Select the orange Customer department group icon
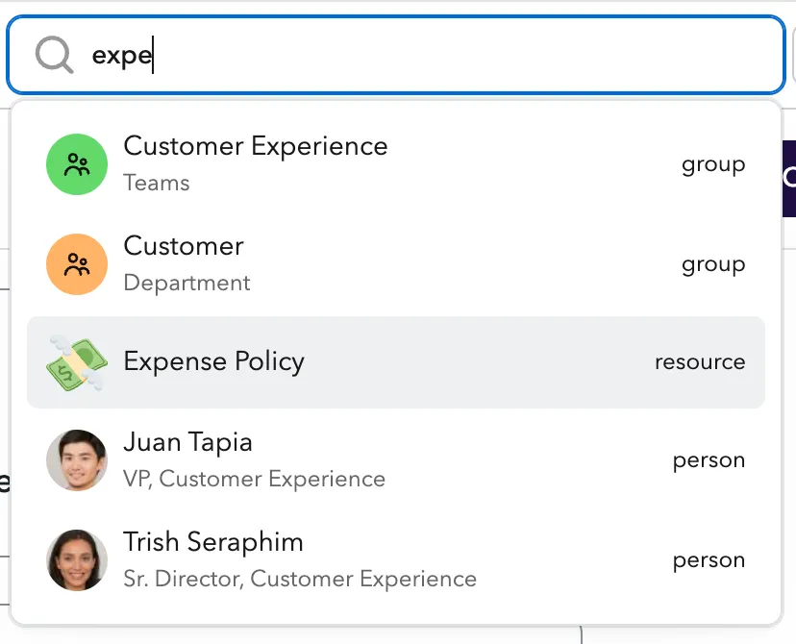The image size is (796, 644). (77, 264)
